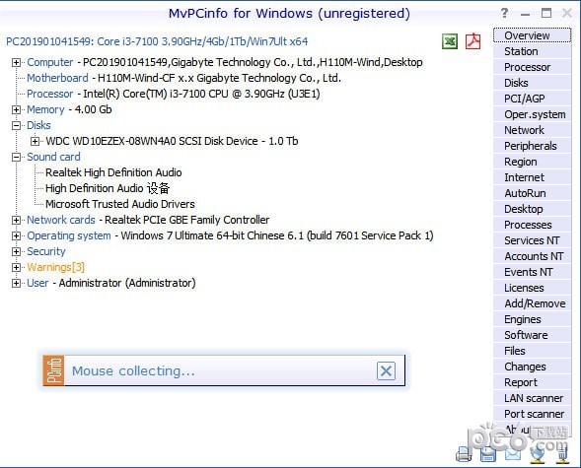Click the Security label

pyautogui.click(x=46, y=251)
